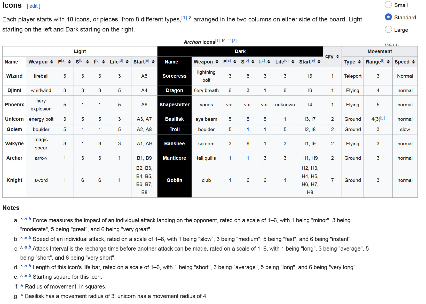Image resolution: width=426 pixels, height=304 pixels.
Task: Jump back via note e's second backlink b
Action: tap(30, 276)
